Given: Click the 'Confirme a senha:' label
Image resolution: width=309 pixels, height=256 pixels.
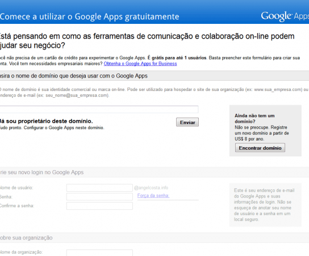Looking at the screenshot, I should point(17,206).
